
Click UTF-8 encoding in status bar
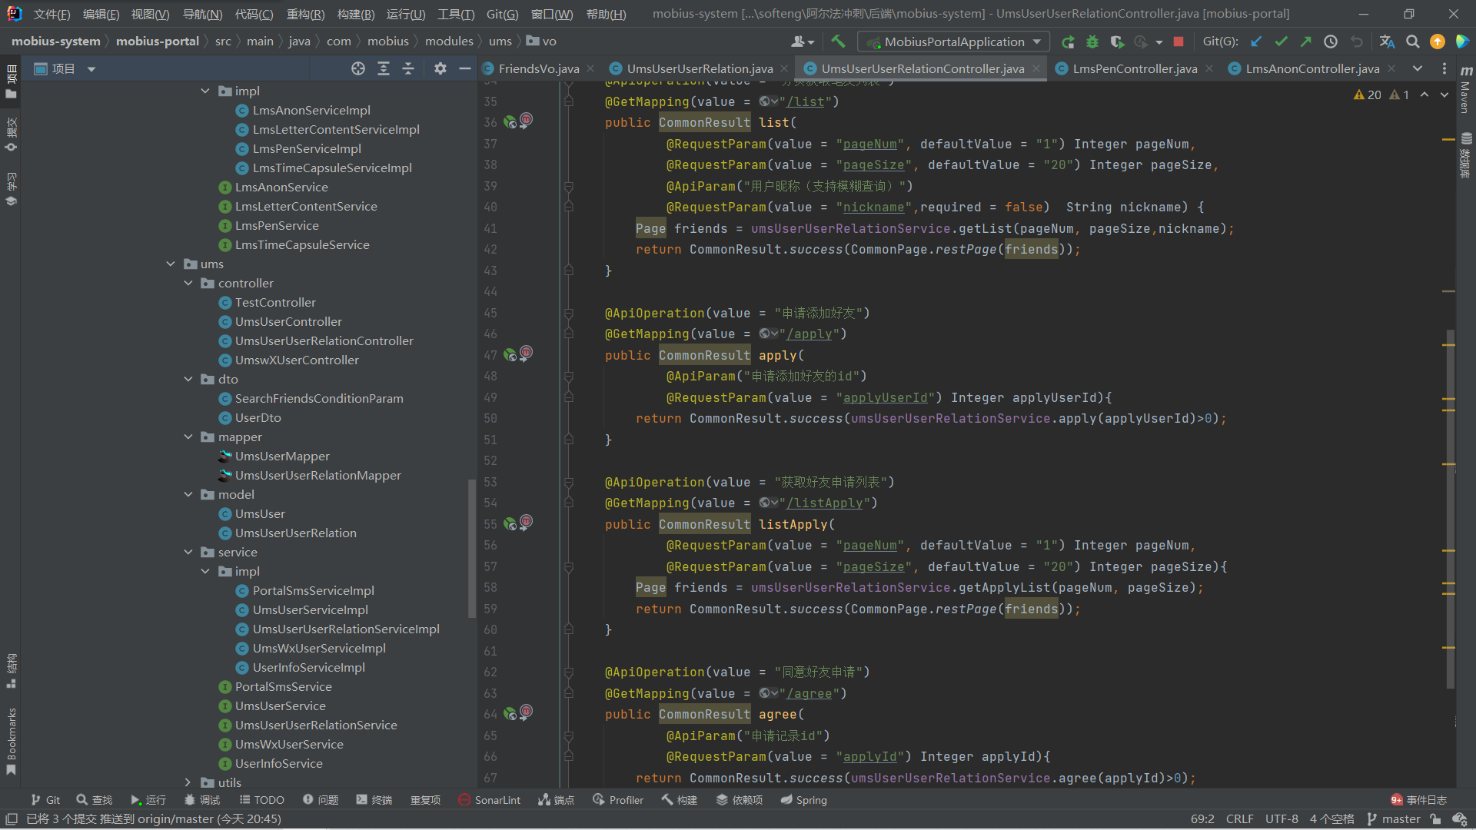click(1282, 819)
